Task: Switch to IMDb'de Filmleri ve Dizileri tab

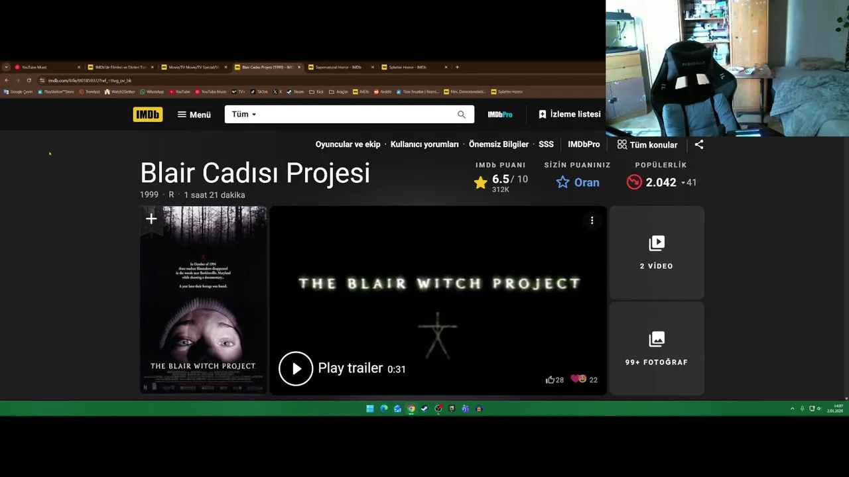Action: pos(120,67)
